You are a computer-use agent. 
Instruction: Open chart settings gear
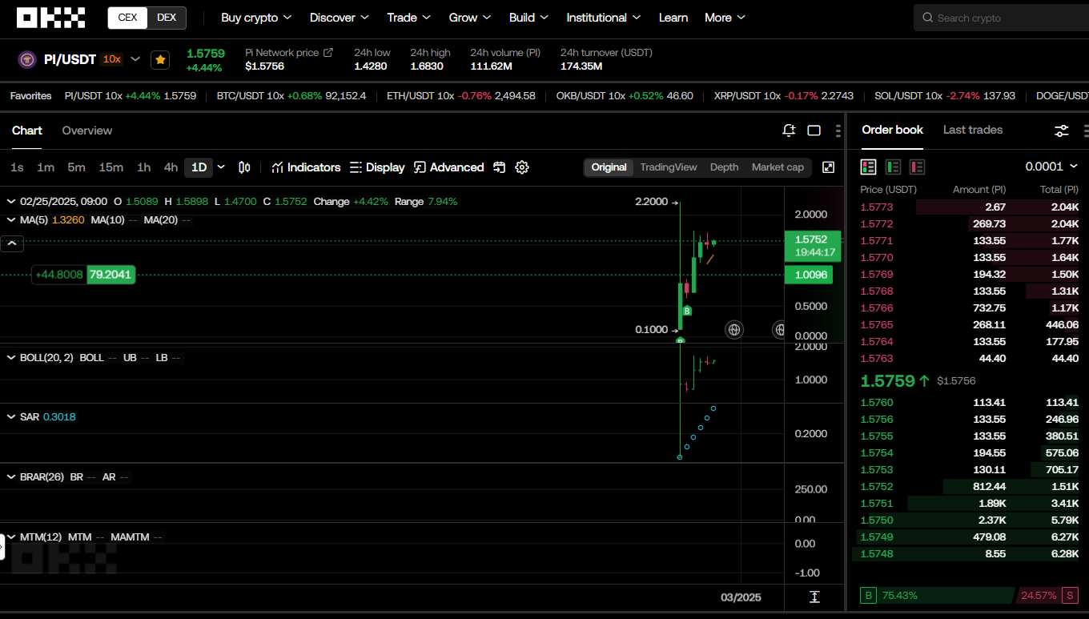click(522, 167)
